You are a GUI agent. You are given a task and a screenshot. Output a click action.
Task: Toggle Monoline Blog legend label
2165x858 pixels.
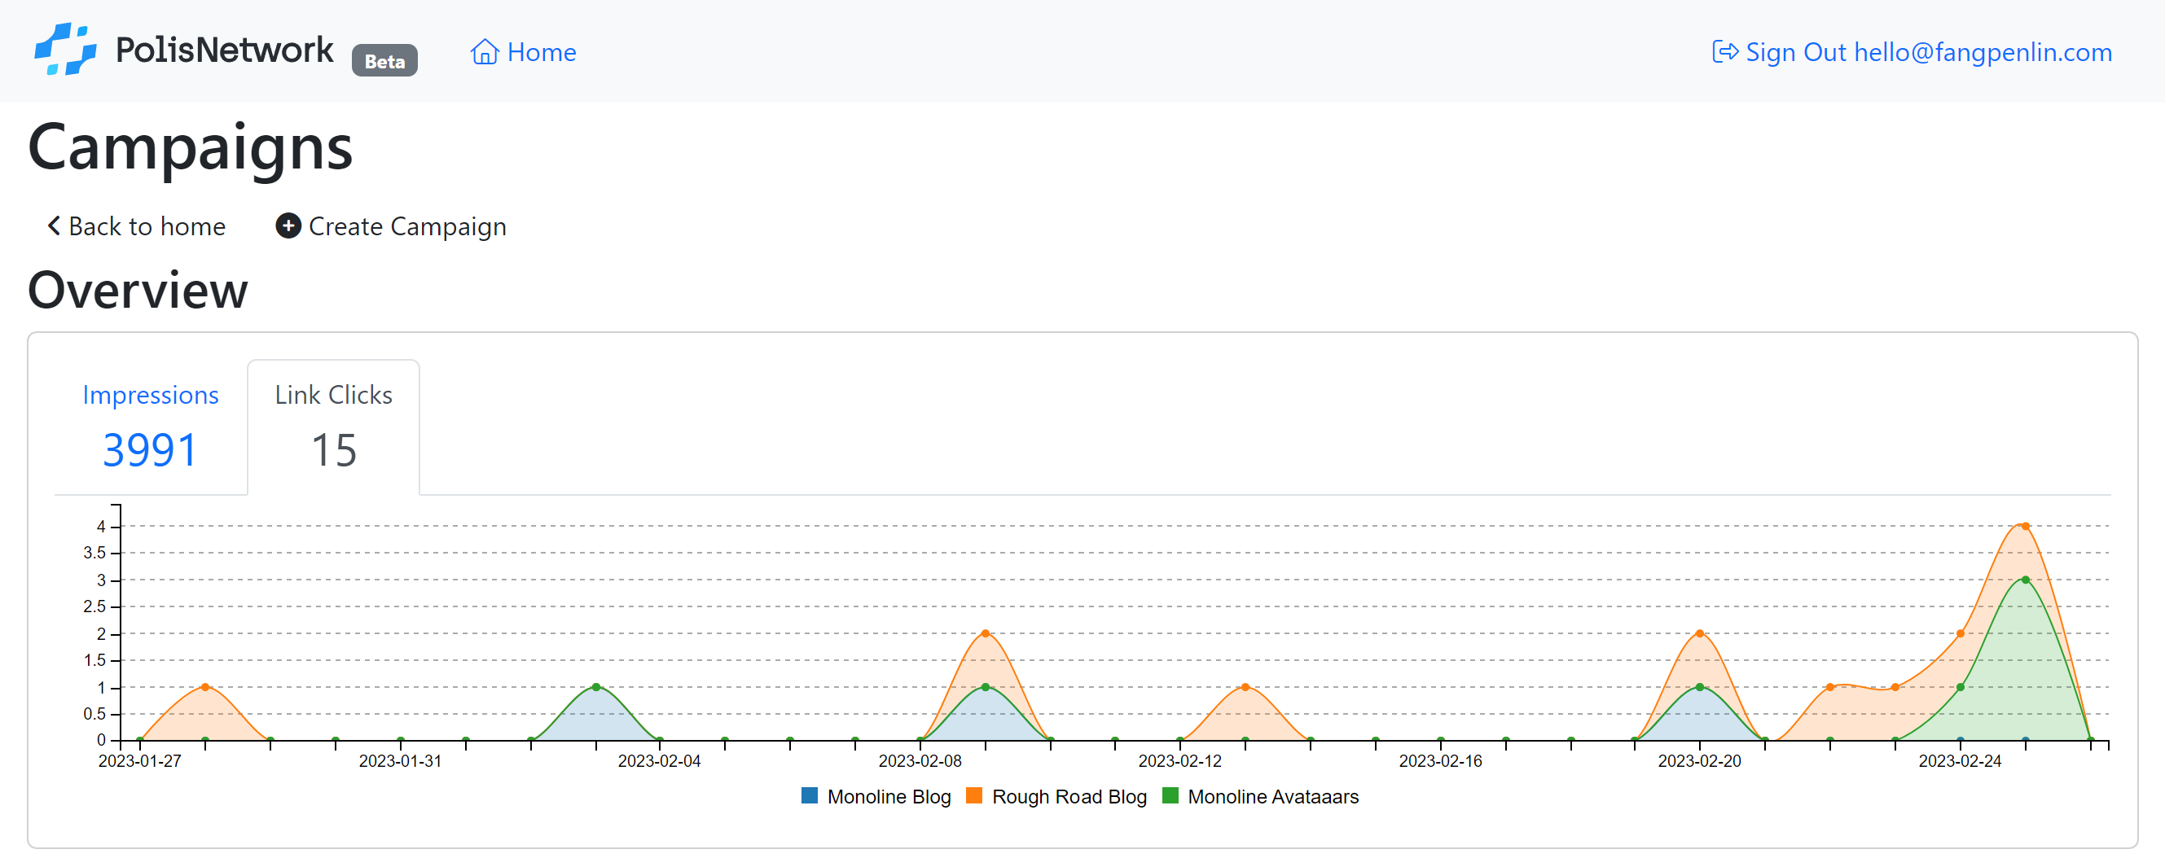point(889,797)
